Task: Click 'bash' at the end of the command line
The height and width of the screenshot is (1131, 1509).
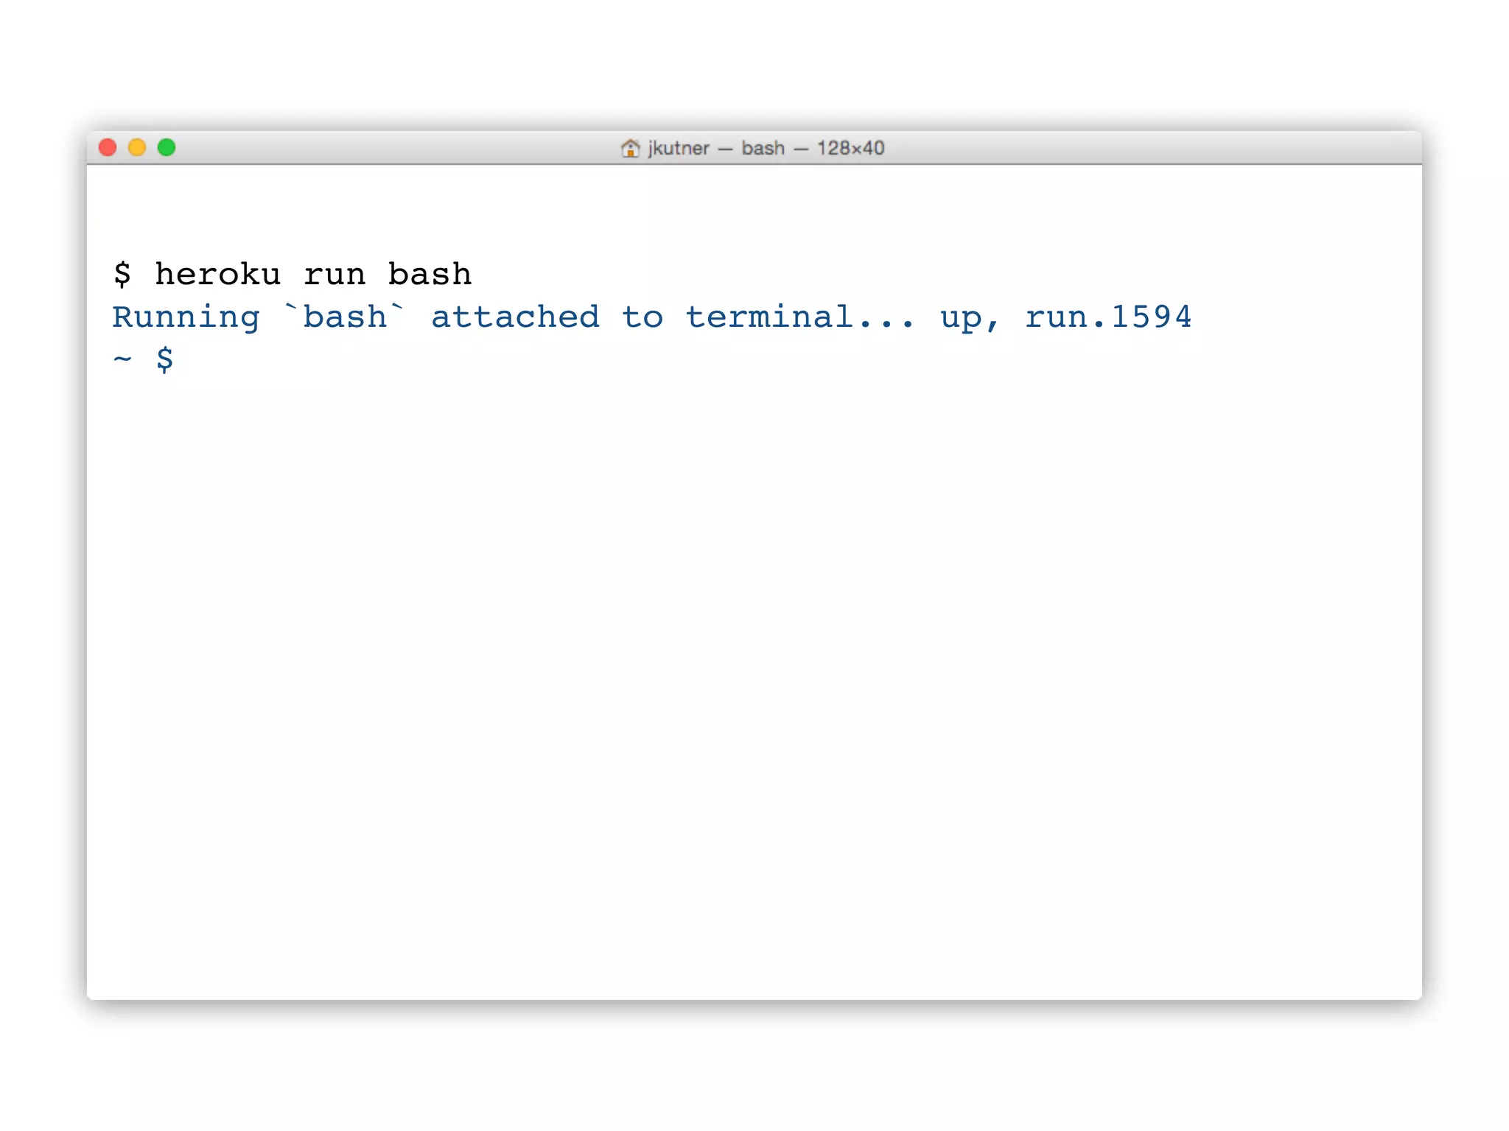Action: click(x=430, y=275)
